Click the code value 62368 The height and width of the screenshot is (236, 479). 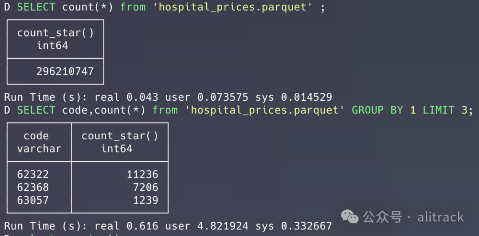click(x=33, y=187)
